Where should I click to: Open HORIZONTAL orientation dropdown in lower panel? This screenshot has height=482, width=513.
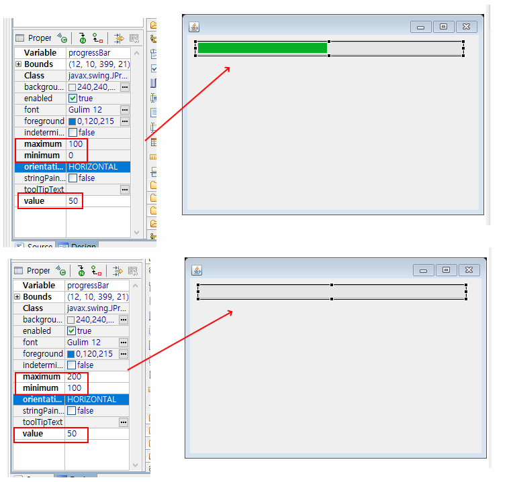[x=97, y=400]
